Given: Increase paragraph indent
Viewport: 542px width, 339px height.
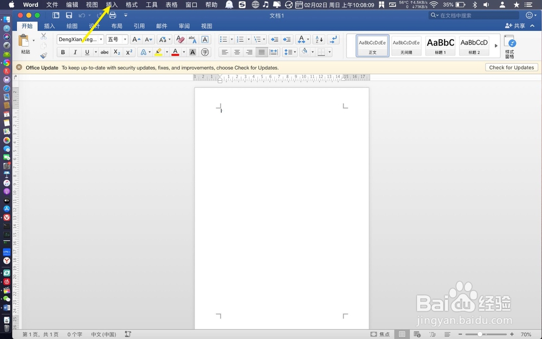Looking at the screenshot, I should [287, 40].
